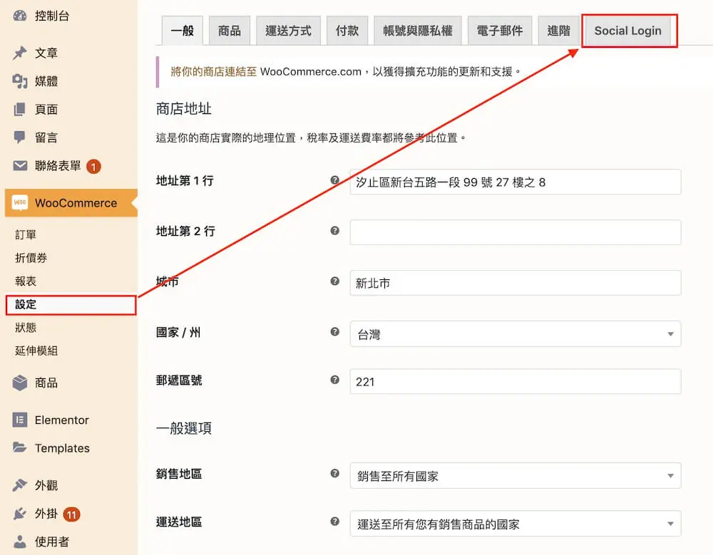
Task: Open the Templates menu item
Action: tap(62, 447)
